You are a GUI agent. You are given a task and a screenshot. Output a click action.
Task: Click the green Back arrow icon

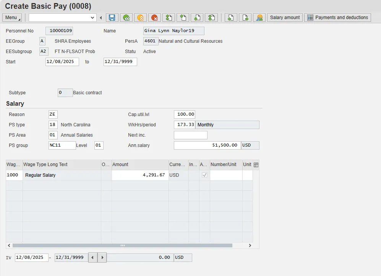(x=126, y=18)
